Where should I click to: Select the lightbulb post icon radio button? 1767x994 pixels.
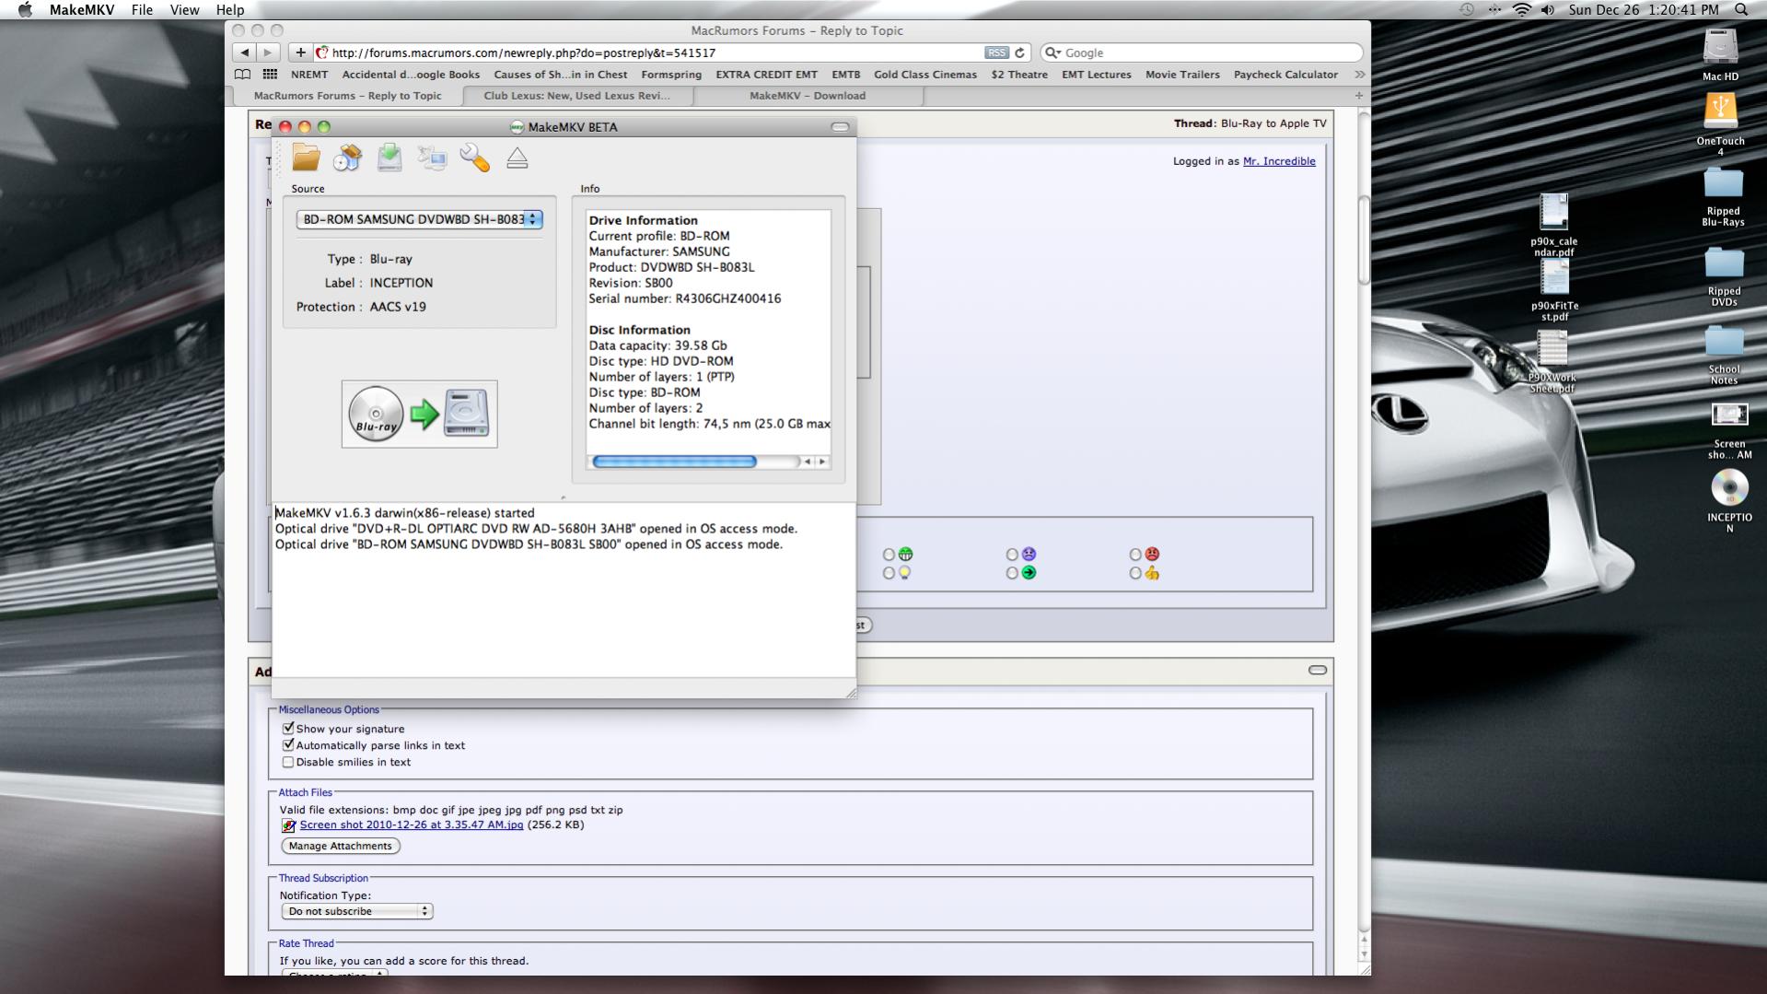[x=889, y=573]
